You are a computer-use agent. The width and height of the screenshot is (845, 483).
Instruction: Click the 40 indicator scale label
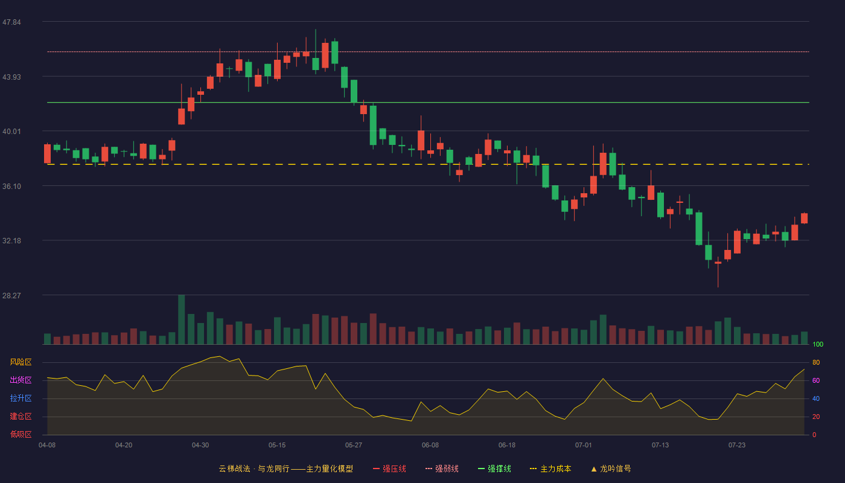pyautogui.click(x=816, y=398)
